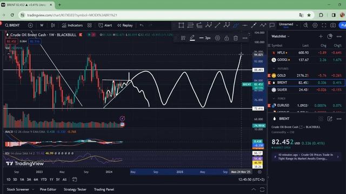This screenshot has width=346, height=194.
Task: Open the Watchlist advanced view pie icon
Action: tap(330, 36)
